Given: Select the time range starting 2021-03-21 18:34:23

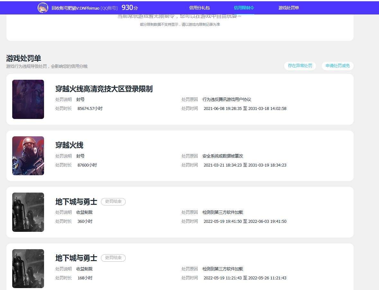Looking at the screenshot, I should (x=245, y=165).
